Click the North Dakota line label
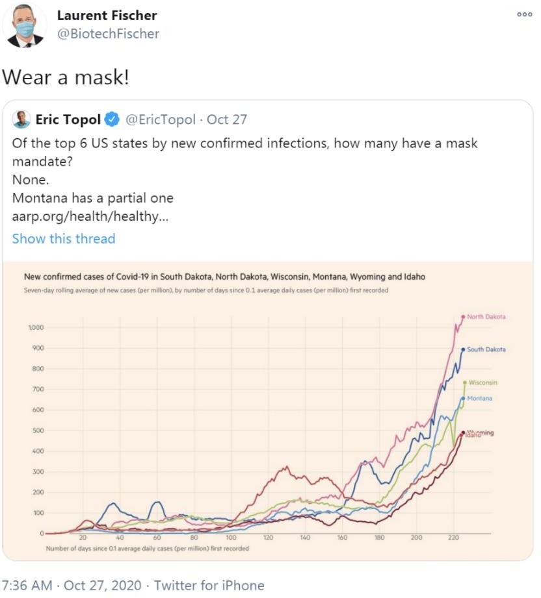The width and height of the screenshot is (541, 598). 486,317
